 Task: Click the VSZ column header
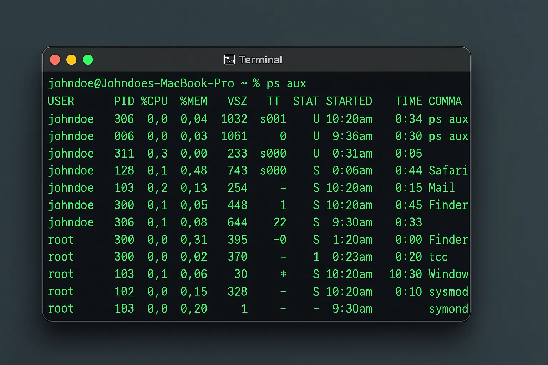tap(237, 101)
